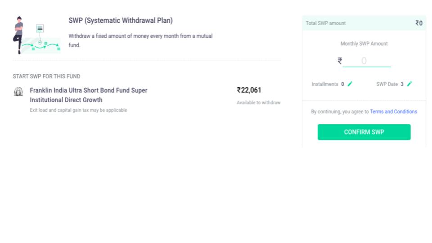432x243 pixels.
Task: Click the Total SWP amount ₹0 value
Action: point(419,23)
